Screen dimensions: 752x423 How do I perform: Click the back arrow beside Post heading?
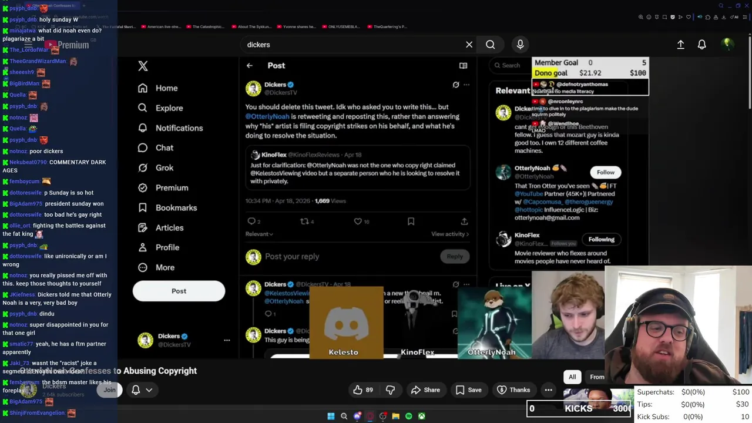click(x=250, y=66)
